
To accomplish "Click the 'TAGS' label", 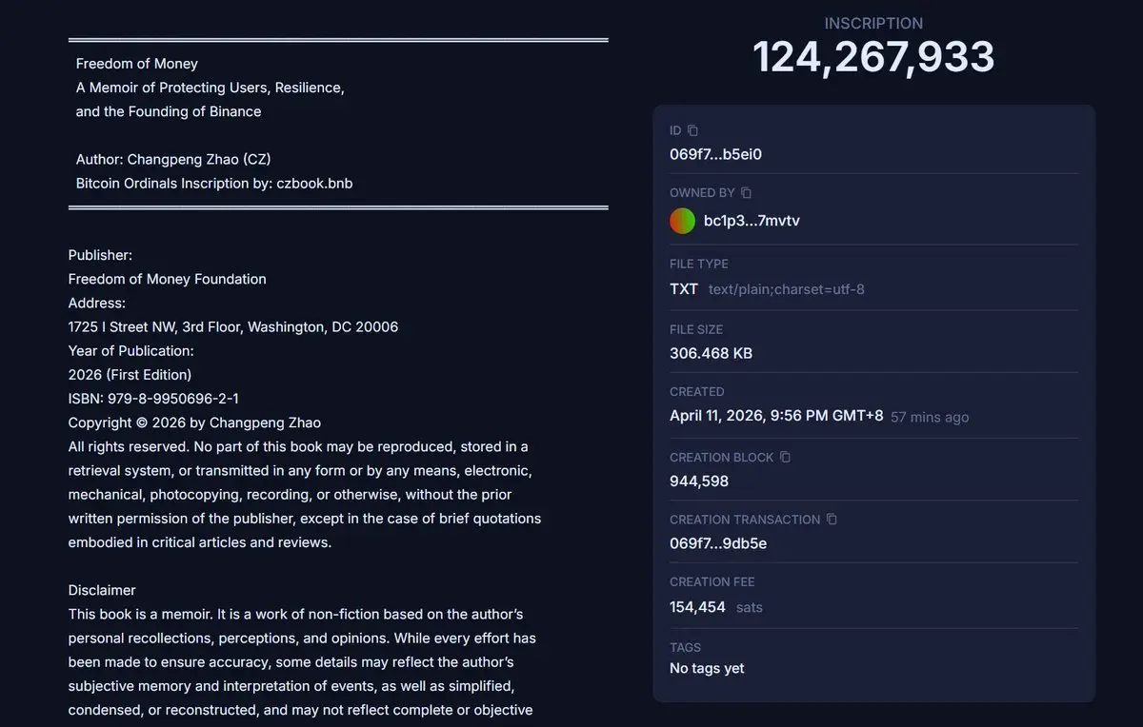I will pos(685,647).
